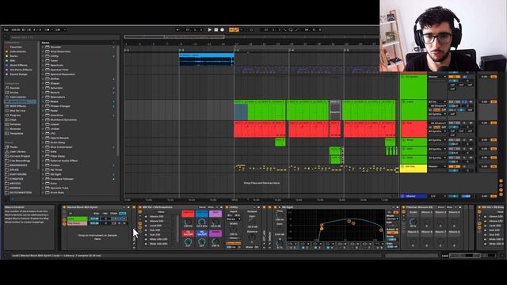This screenshot has width=507, height=285.
Task: Select the blue Master track header
Action: [414, 196]
